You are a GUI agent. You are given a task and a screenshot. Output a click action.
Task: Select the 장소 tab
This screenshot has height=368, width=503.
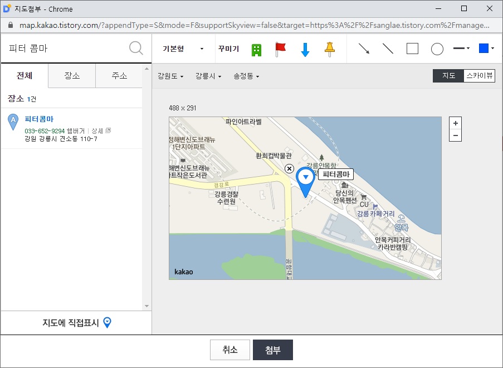pyautogui.click(x=72, y=76)
